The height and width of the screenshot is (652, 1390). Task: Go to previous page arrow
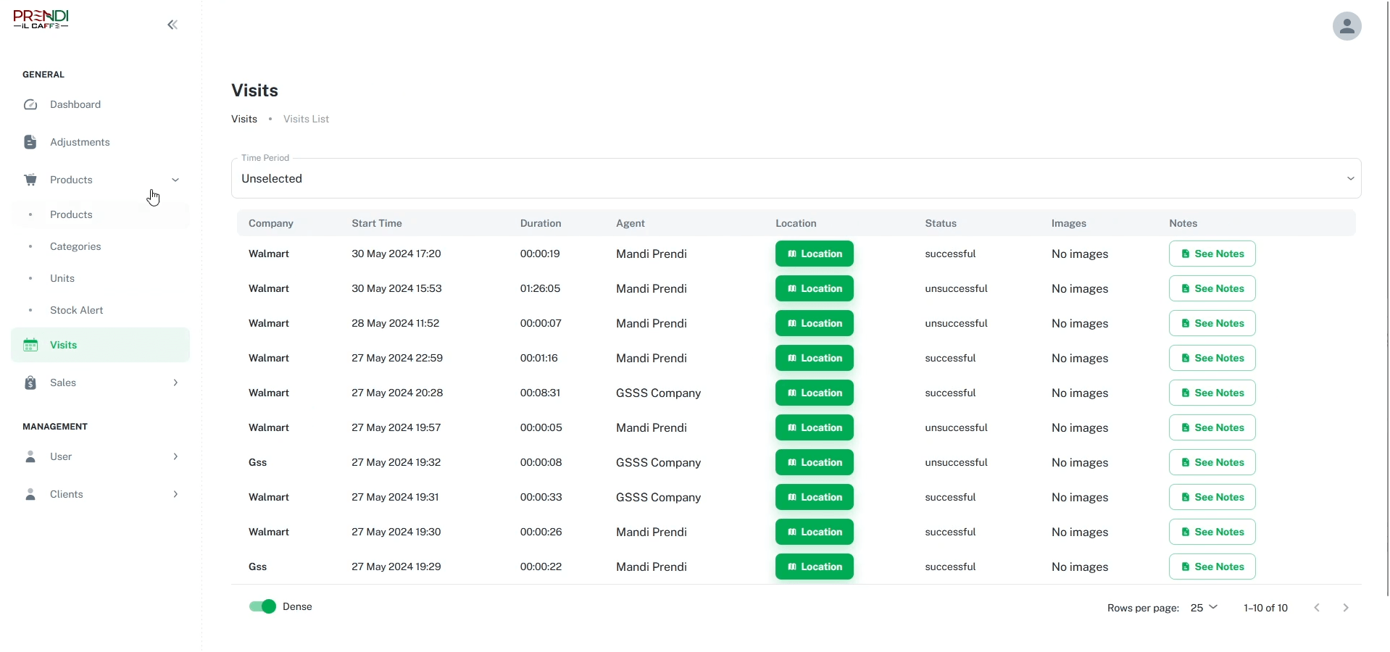coord(1317,608)
